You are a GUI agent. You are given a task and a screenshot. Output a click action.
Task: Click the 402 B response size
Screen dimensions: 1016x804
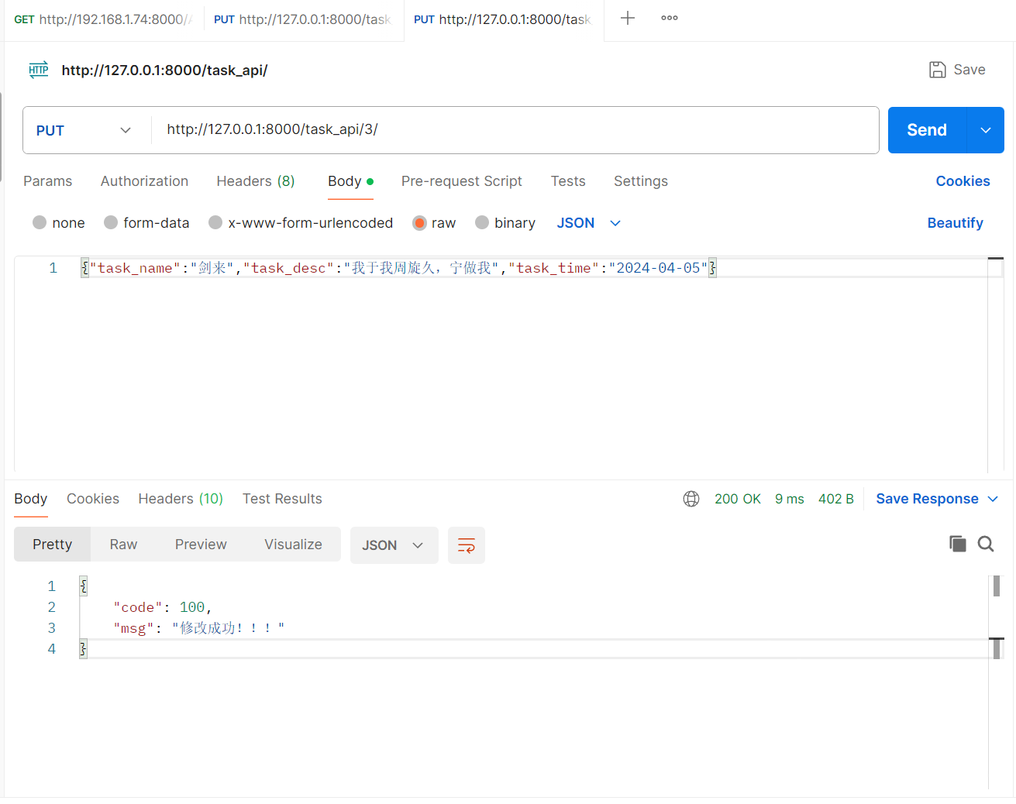(836, 499)
